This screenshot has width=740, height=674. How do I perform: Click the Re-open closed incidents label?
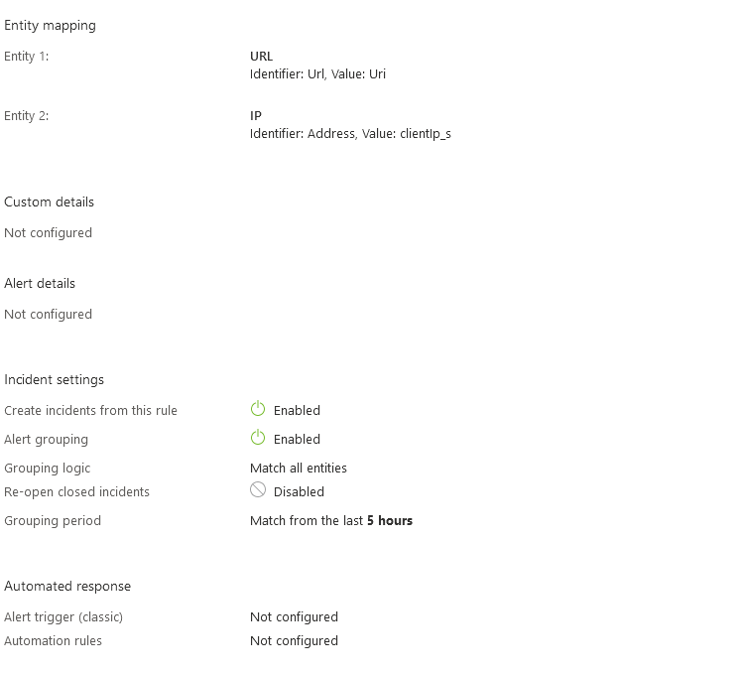[x=76, y=492]
